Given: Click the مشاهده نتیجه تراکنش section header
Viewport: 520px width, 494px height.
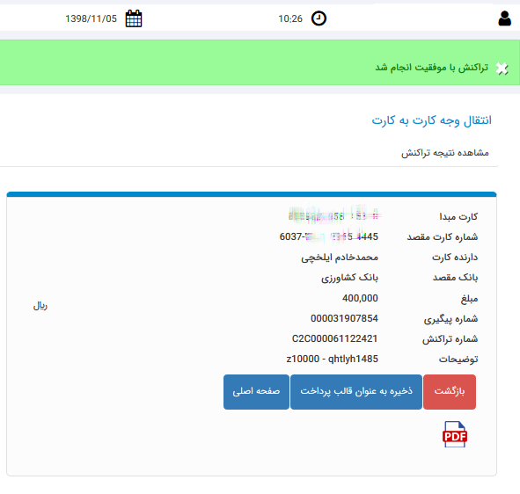Looking at the screenshot, I should pos(444,153).
